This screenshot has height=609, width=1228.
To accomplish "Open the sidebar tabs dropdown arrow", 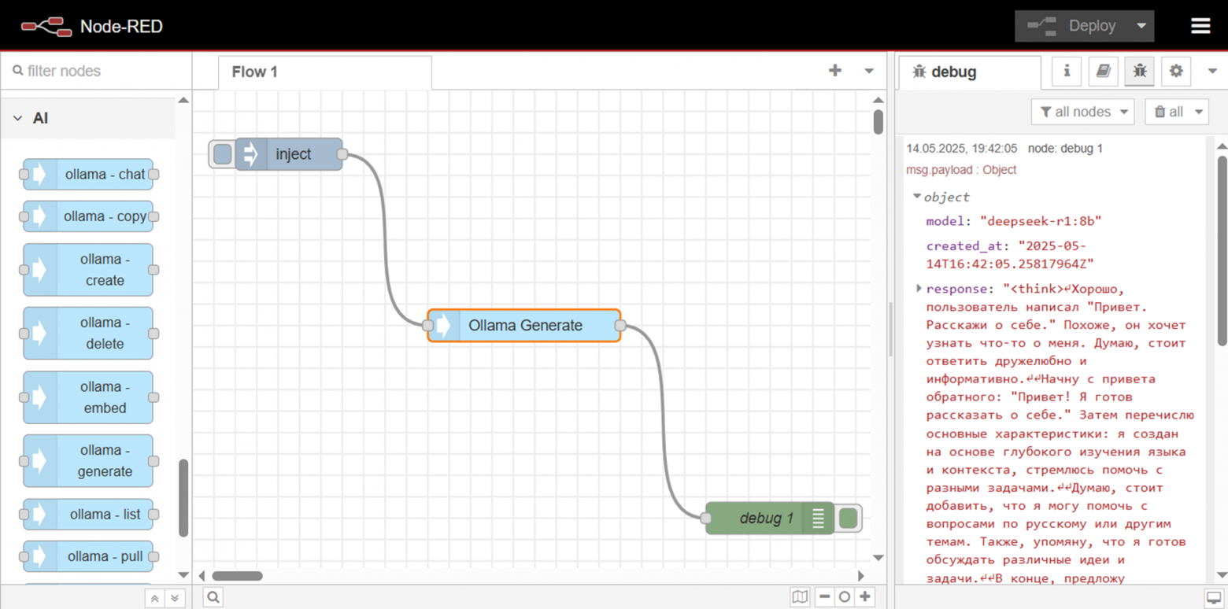I will pyautogui.click(x=1212, y=71).
